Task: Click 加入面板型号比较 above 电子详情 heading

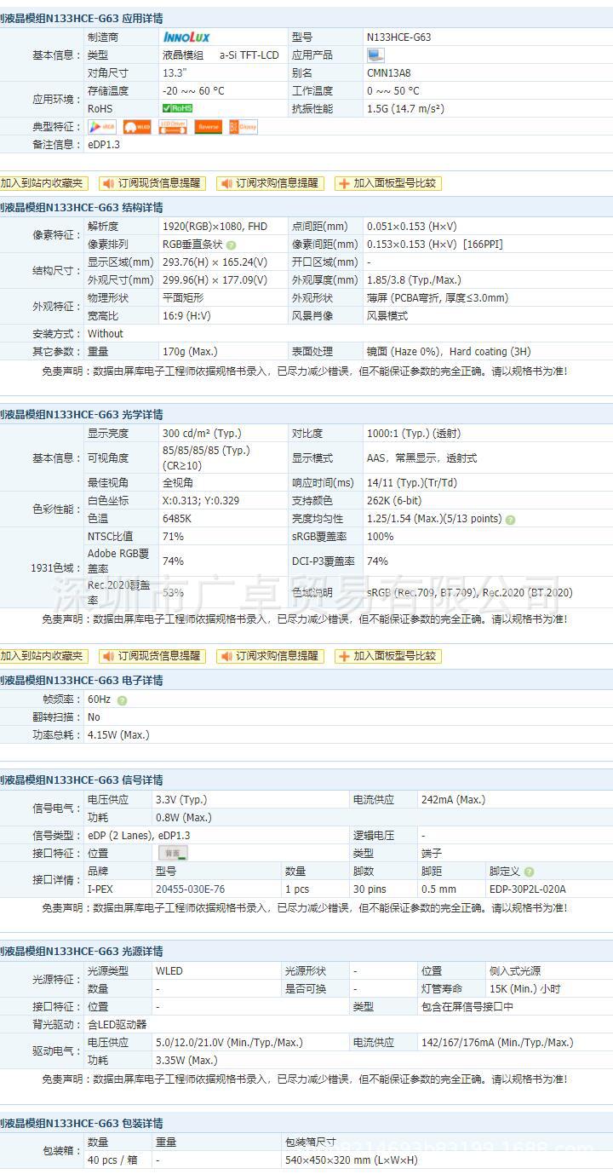Action: coord(388,656)
